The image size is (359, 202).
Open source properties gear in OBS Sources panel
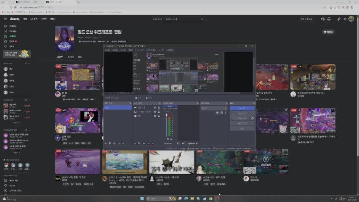tap(144, 144)
